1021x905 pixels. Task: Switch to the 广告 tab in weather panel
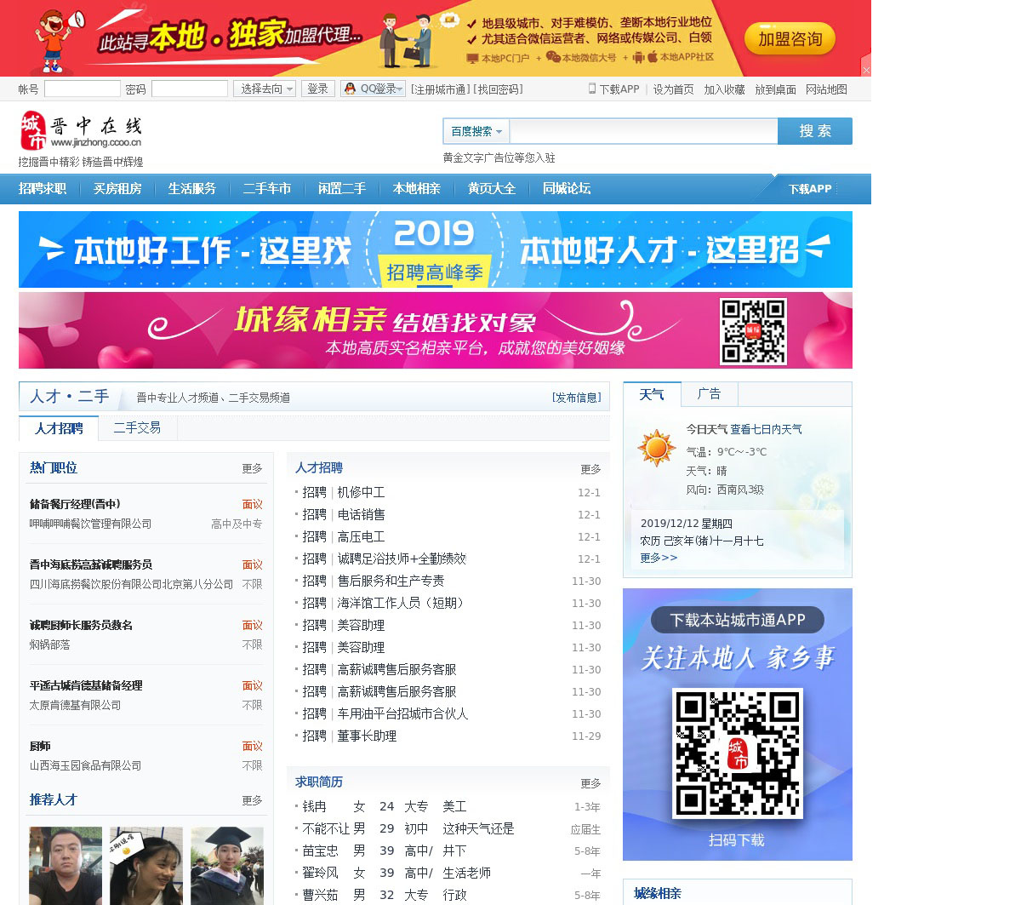[709, 393]
